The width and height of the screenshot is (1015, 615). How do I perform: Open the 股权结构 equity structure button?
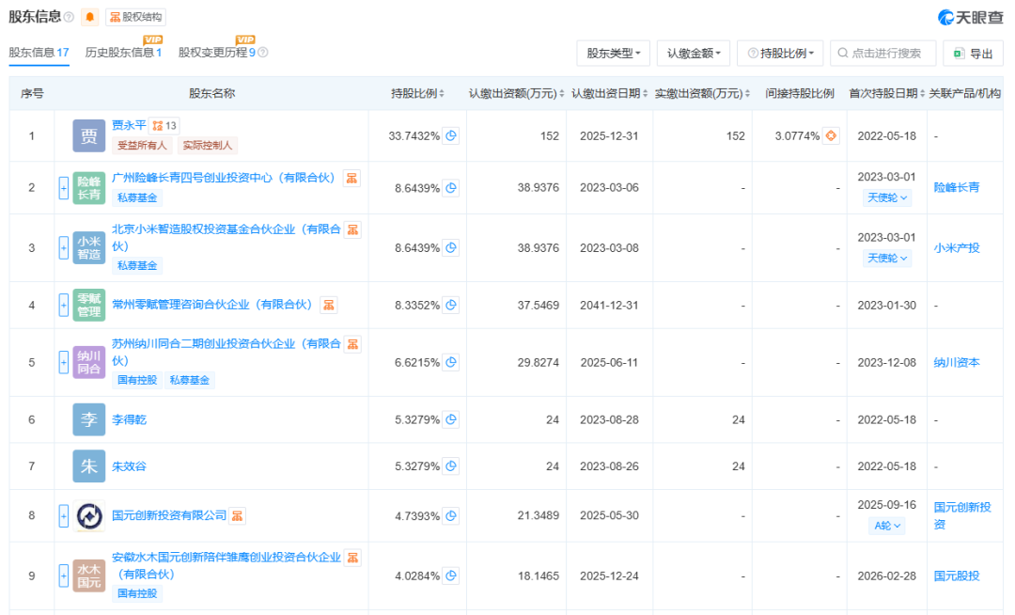click(x=136, y=17)
